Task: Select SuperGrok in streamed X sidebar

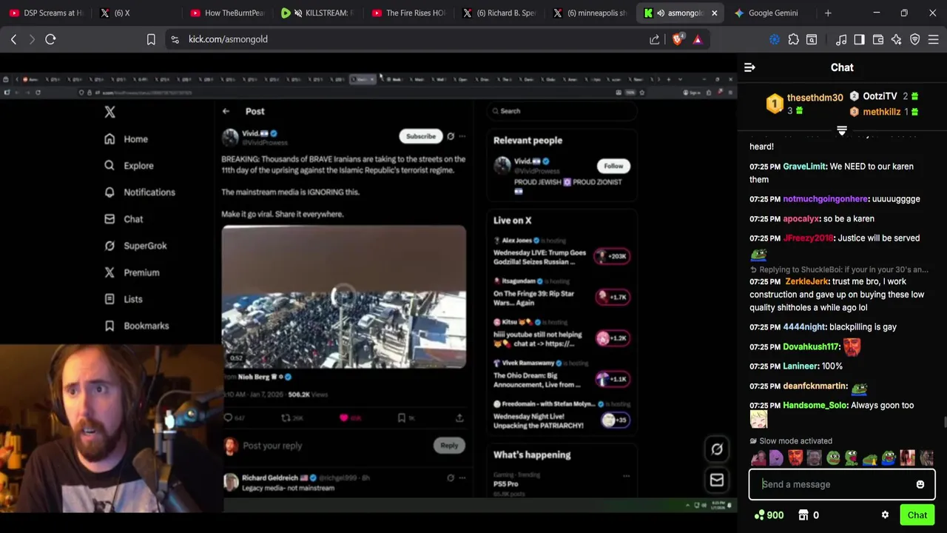Action: pyautogui.click(x=136, y=246)
